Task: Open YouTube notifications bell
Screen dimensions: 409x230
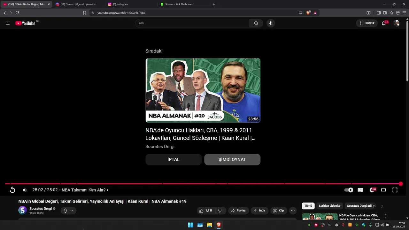Action: point(384,23)
